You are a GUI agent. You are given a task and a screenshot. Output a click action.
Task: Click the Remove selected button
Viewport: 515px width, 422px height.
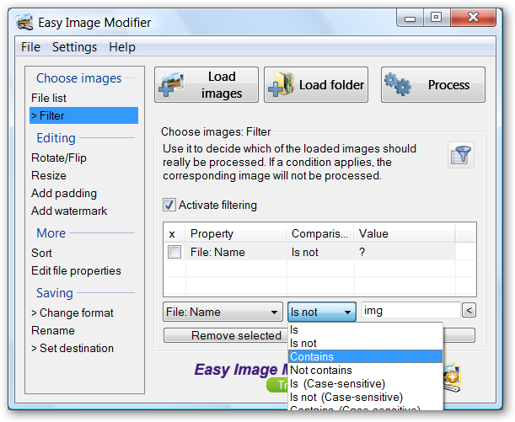226,335
